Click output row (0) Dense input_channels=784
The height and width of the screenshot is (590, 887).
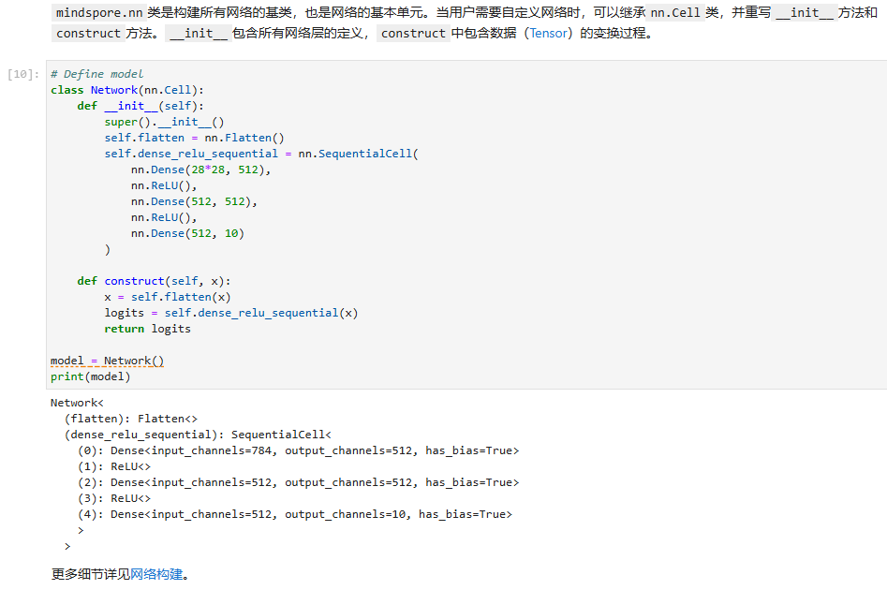[x=298, y=450]
